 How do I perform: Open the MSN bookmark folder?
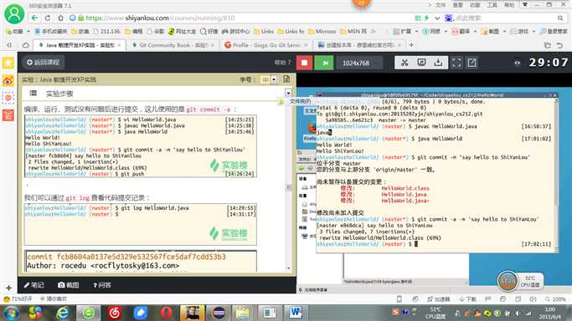353,31
